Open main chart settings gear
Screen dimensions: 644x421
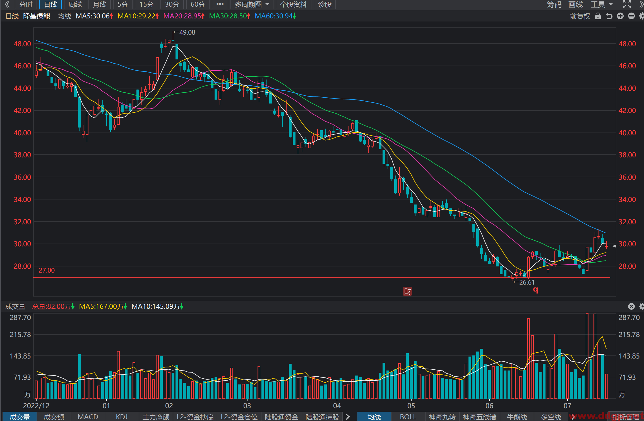point(641,16)
